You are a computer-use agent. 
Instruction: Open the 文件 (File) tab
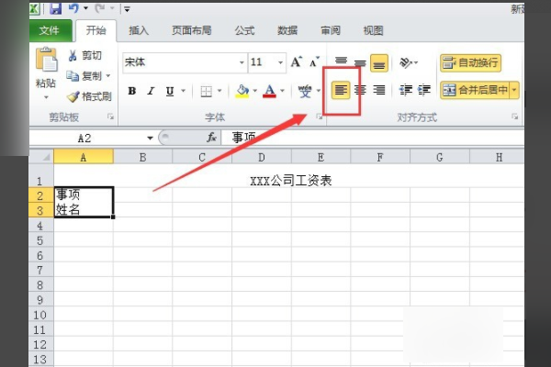pos(50,30)
